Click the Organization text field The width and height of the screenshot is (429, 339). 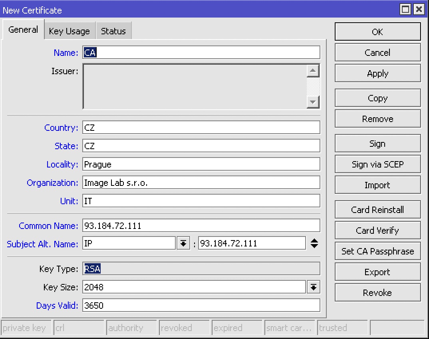pyautogui.click(x=201, y=183)
